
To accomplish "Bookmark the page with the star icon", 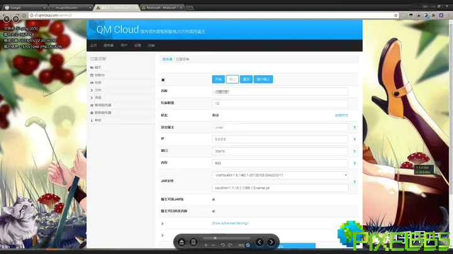I will tap(396, 15).
